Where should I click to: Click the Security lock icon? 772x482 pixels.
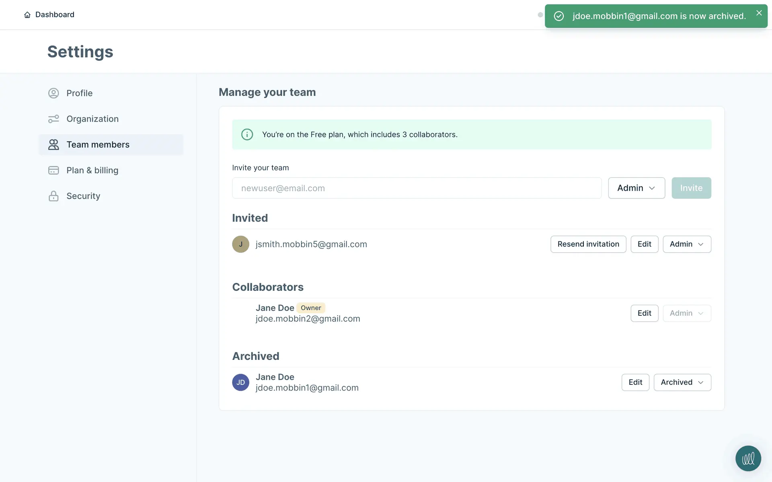(x=53, y=196)
